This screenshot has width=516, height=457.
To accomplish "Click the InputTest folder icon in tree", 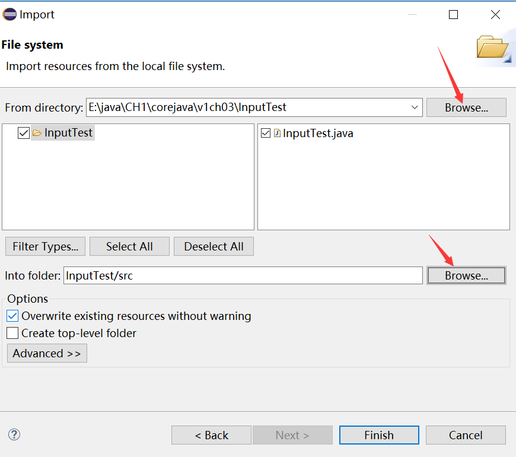I will tap(37, 133).
